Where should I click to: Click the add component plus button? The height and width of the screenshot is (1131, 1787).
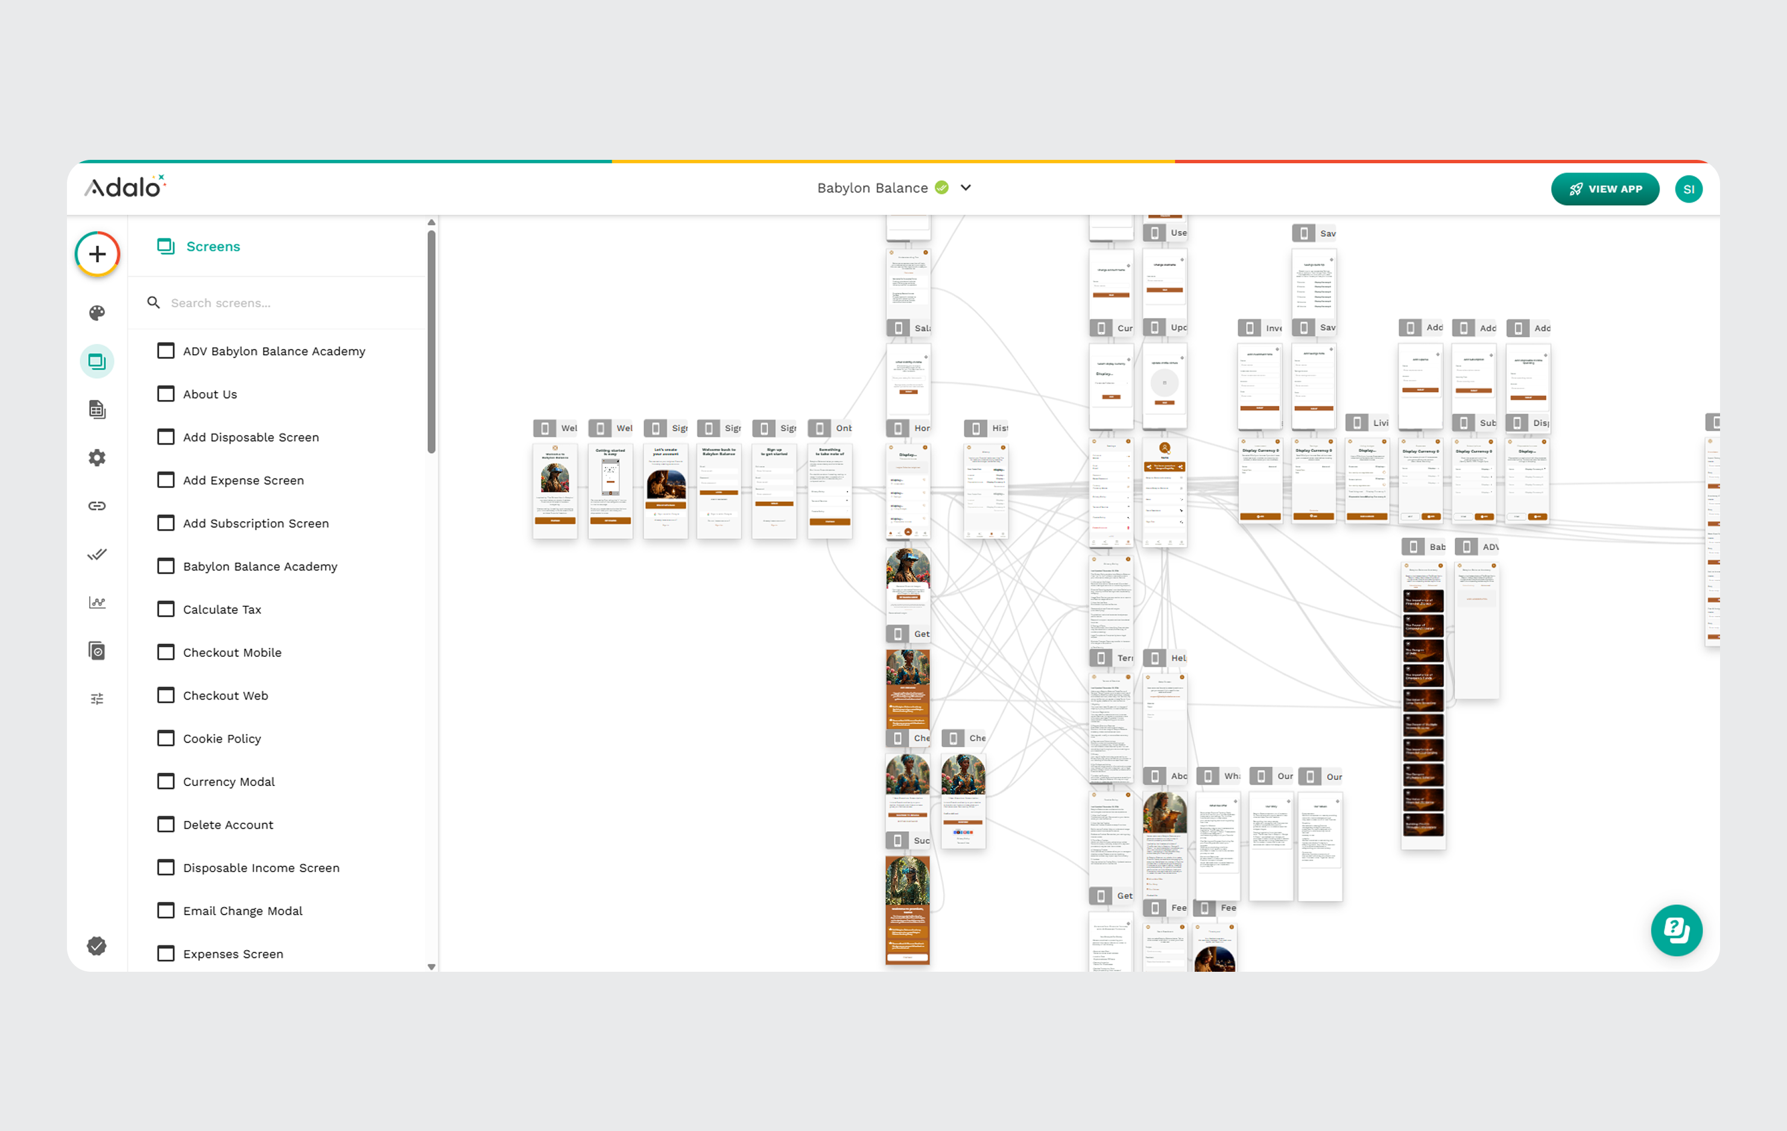click(x=97, y=255)
